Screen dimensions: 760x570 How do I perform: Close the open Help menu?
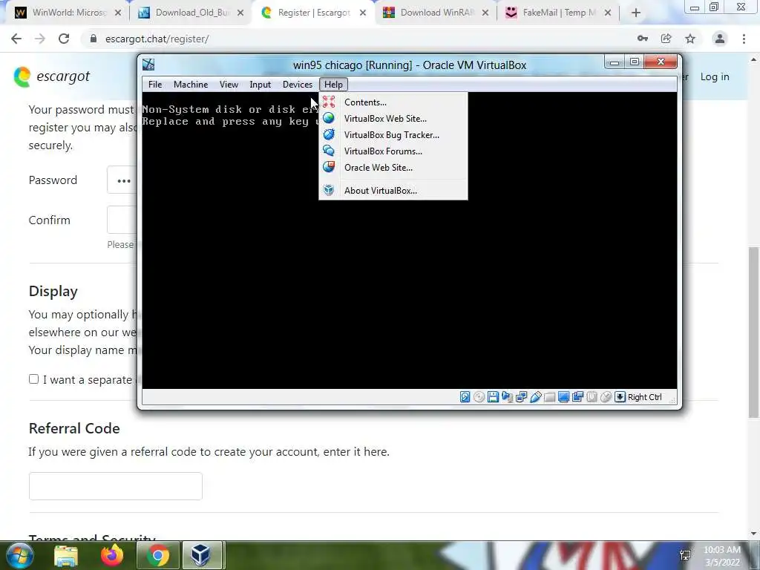(333, 85)
